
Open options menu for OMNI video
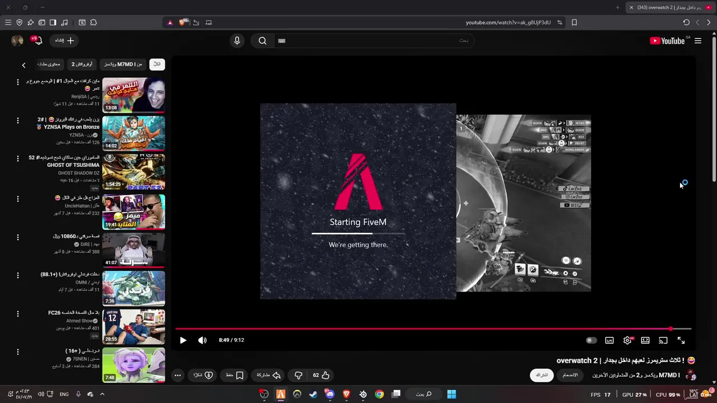(x=17, y=275)
